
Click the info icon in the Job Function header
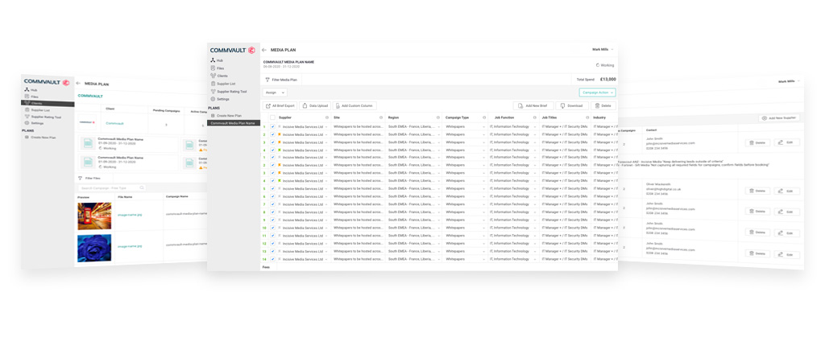(x=535, y=117)
